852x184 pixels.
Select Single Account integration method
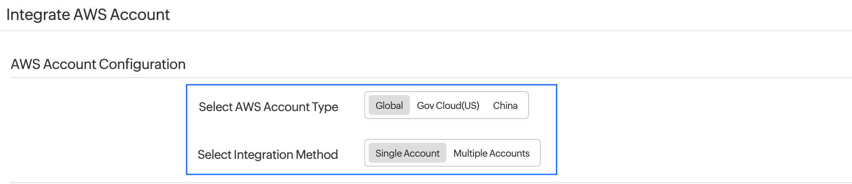point(407,153)
